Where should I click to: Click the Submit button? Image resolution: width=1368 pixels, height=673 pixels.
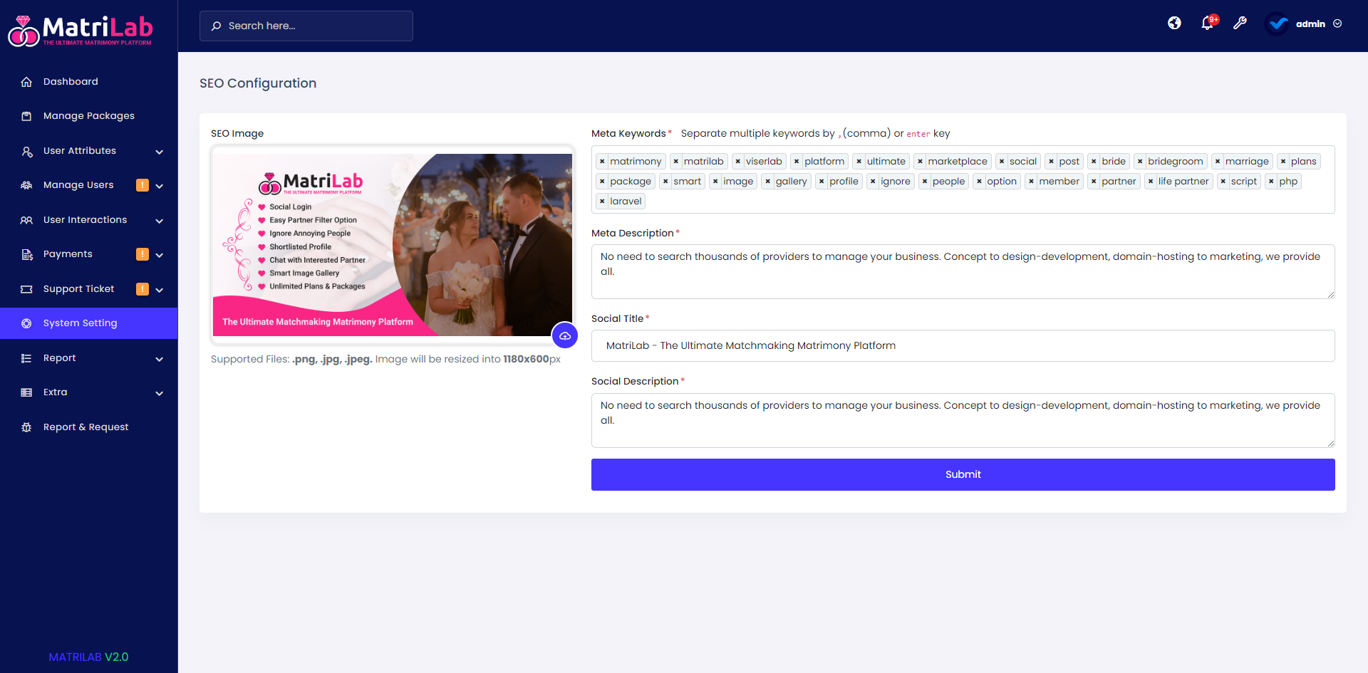click(963, 474)
